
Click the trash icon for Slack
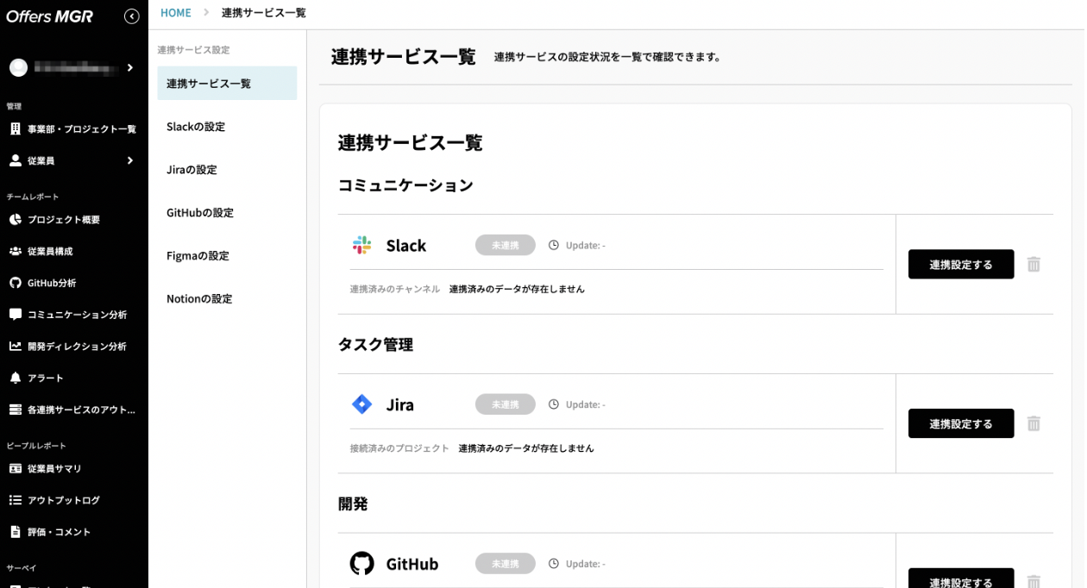click(1034, 265)
